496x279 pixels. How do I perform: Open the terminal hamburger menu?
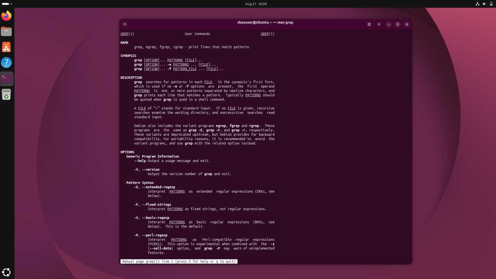[379, 24]
